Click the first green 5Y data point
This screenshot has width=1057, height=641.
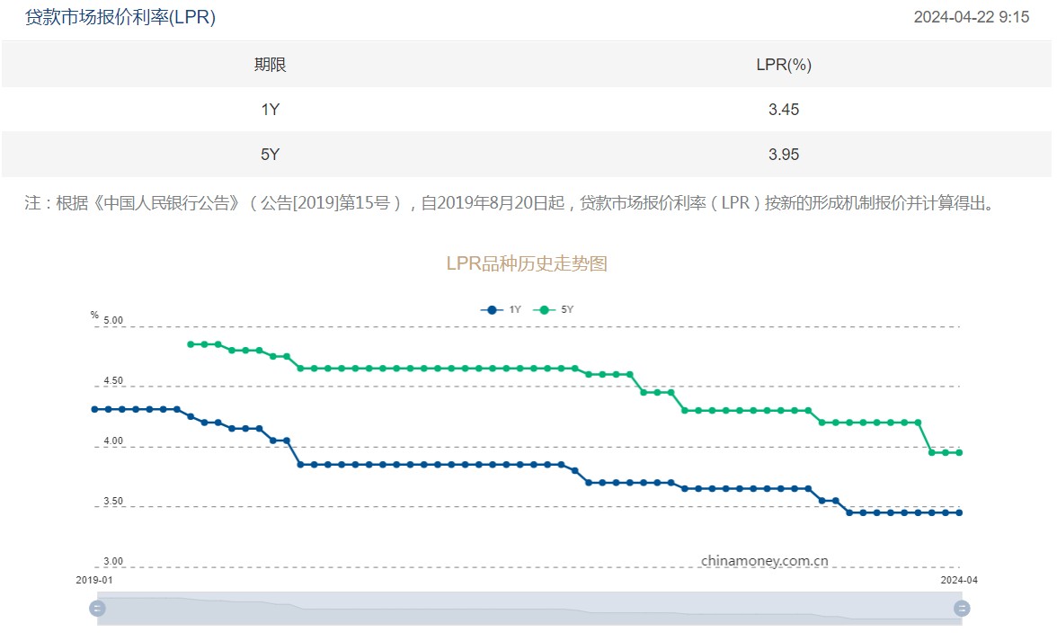click(191, 344)
